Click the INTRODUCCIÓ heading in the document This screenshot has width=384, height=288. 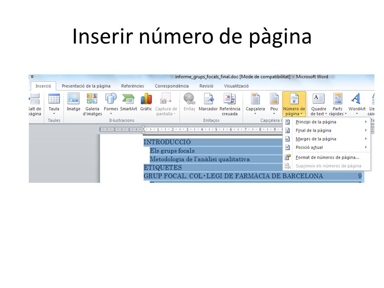(167, 142)
